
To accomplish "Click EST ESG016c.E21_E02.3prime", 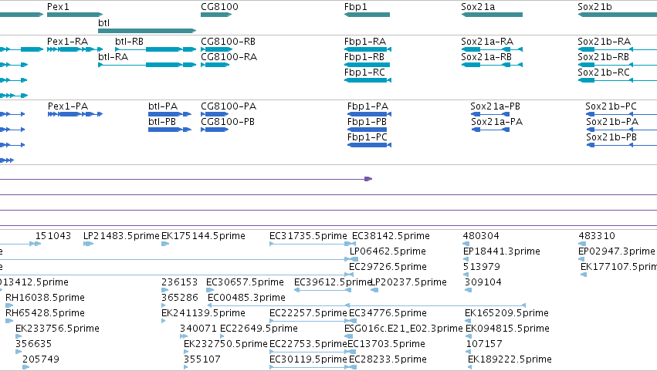I will [404, 329].
